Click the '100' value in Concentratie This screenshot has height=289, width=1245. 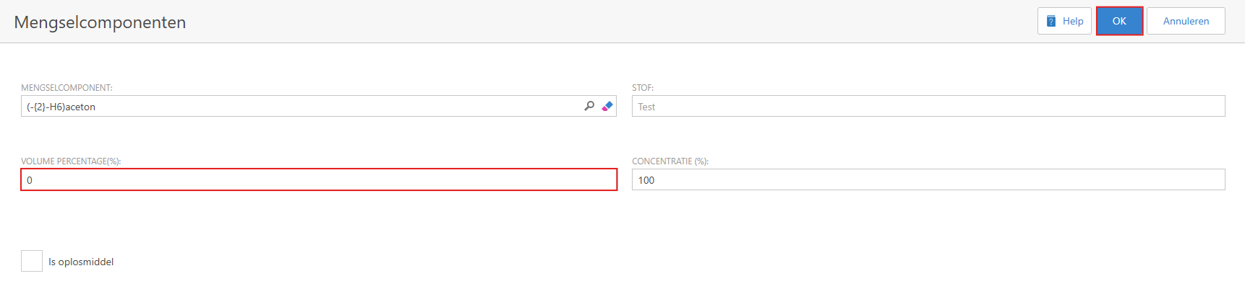click(646, 180)
